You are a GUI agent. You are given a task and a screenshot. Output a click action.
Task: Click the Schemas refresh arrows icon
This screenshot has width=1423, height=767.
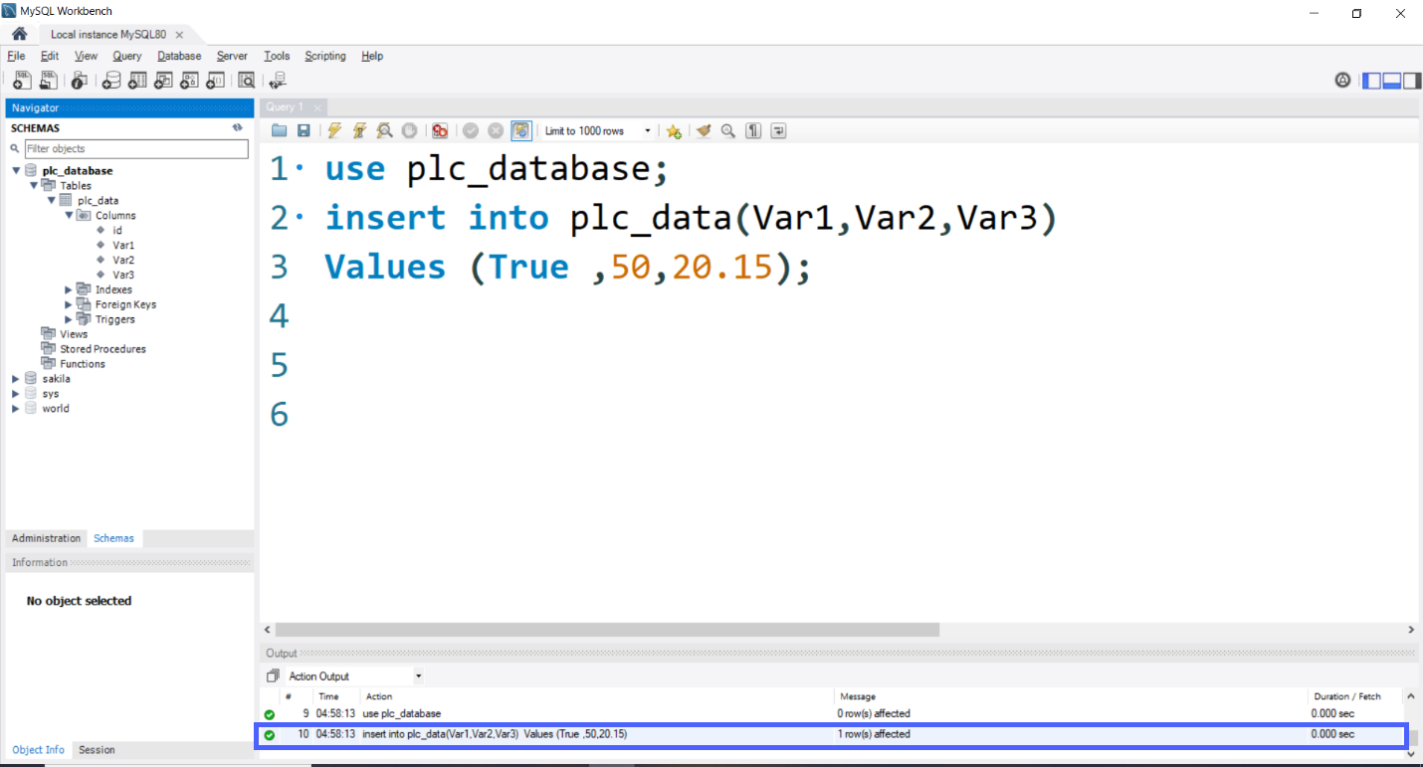pyautogui.click(x=237, y=127)
